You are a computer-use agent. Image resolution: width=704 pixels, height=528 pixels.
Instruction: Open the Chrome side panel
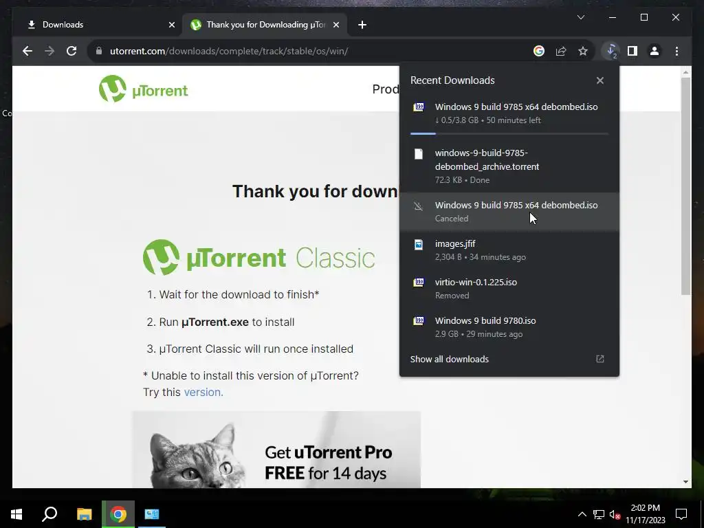[x=632, y=51]
